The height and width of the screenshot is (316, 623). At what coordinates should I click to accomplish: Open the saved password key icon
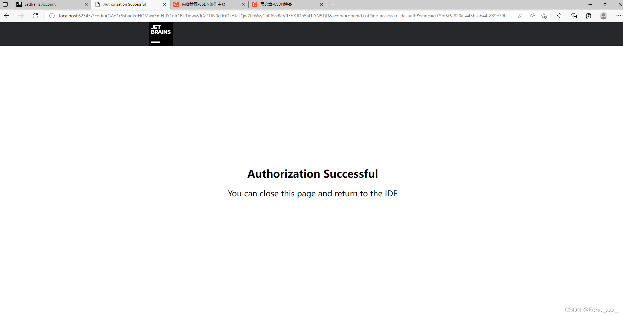coord(520,16)
